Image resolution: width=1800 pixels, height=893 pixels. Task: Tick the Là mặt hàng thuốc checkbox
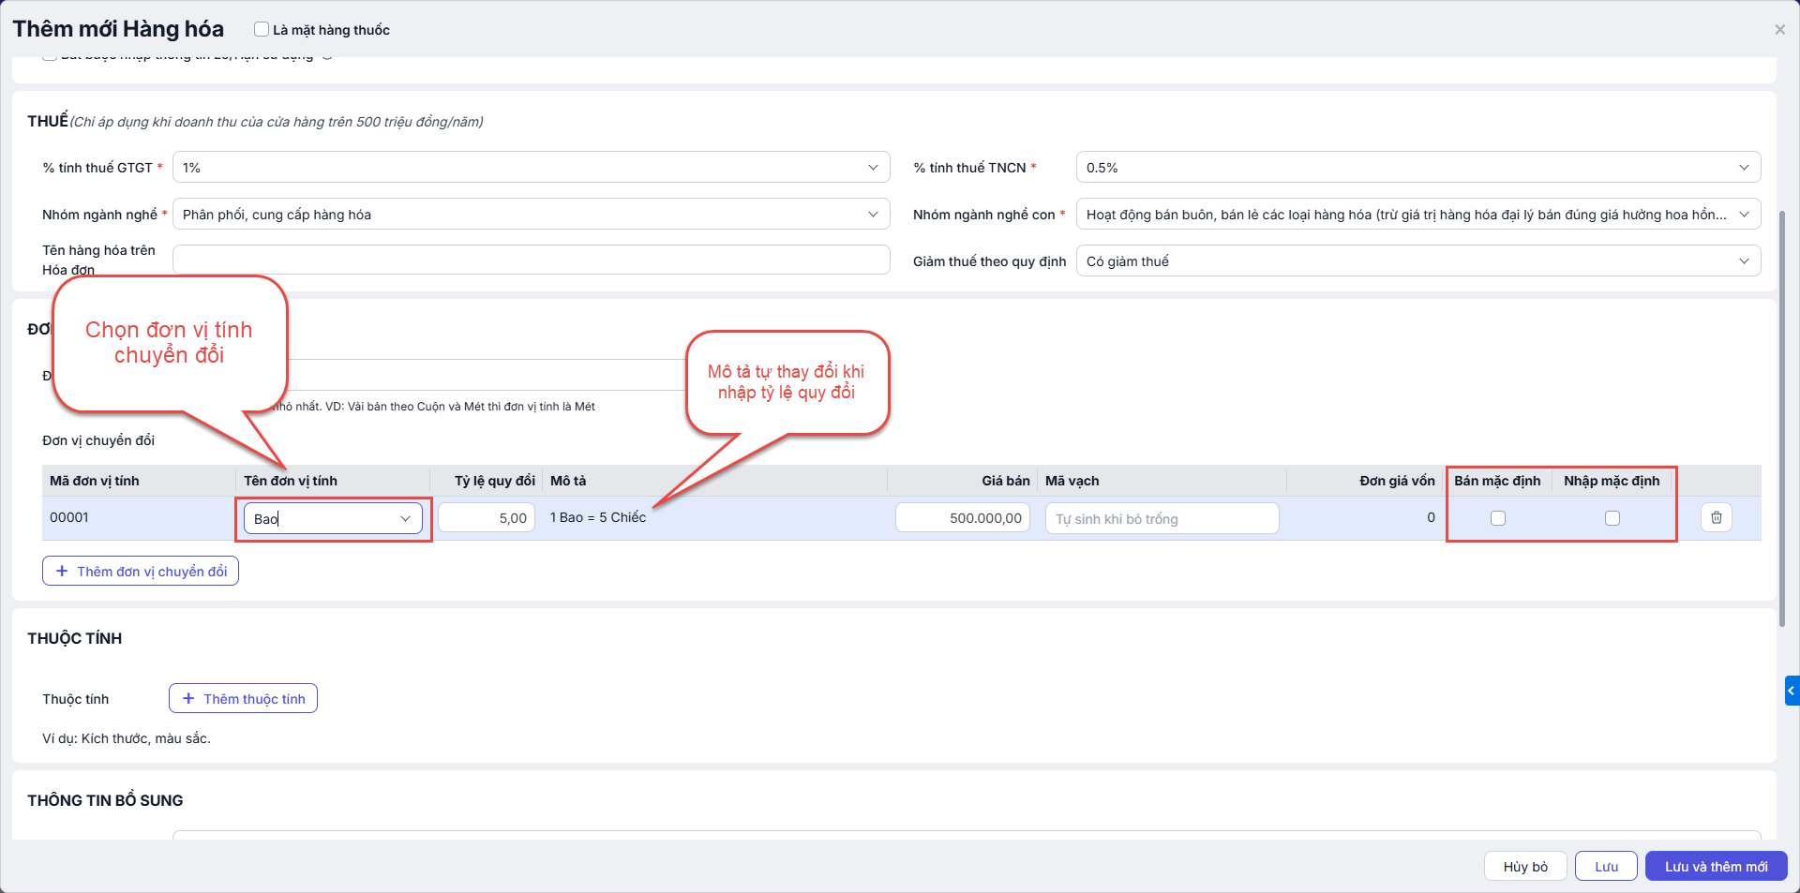click(262, 30)
